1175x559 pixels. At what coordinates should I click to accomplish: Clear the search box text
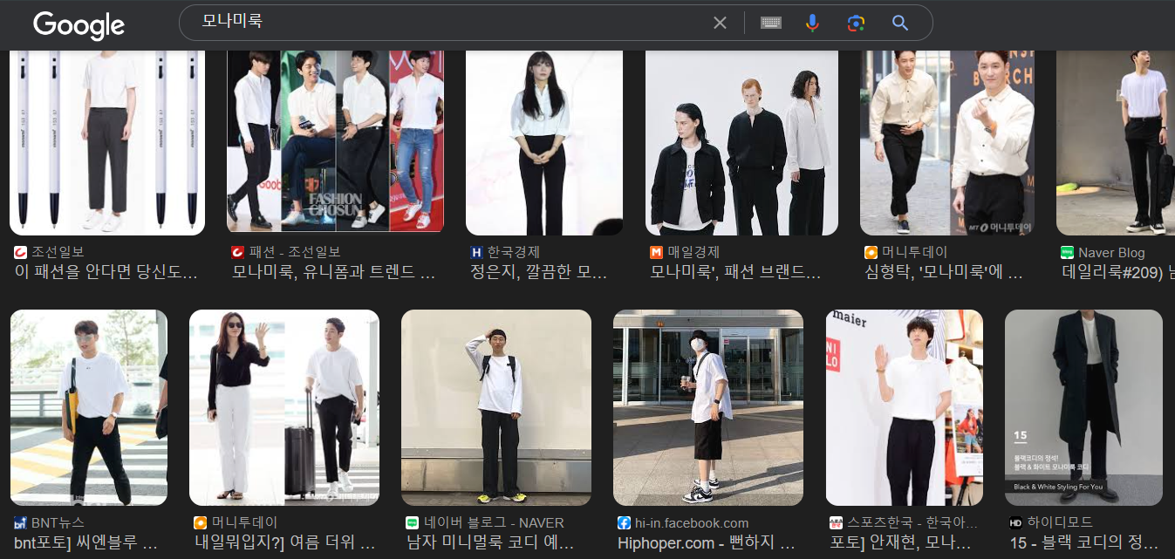coord(720,23)
